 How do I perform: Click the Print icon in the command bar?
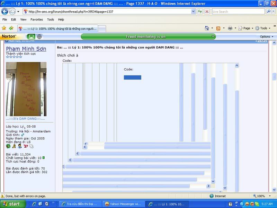(x=230, y=28)
